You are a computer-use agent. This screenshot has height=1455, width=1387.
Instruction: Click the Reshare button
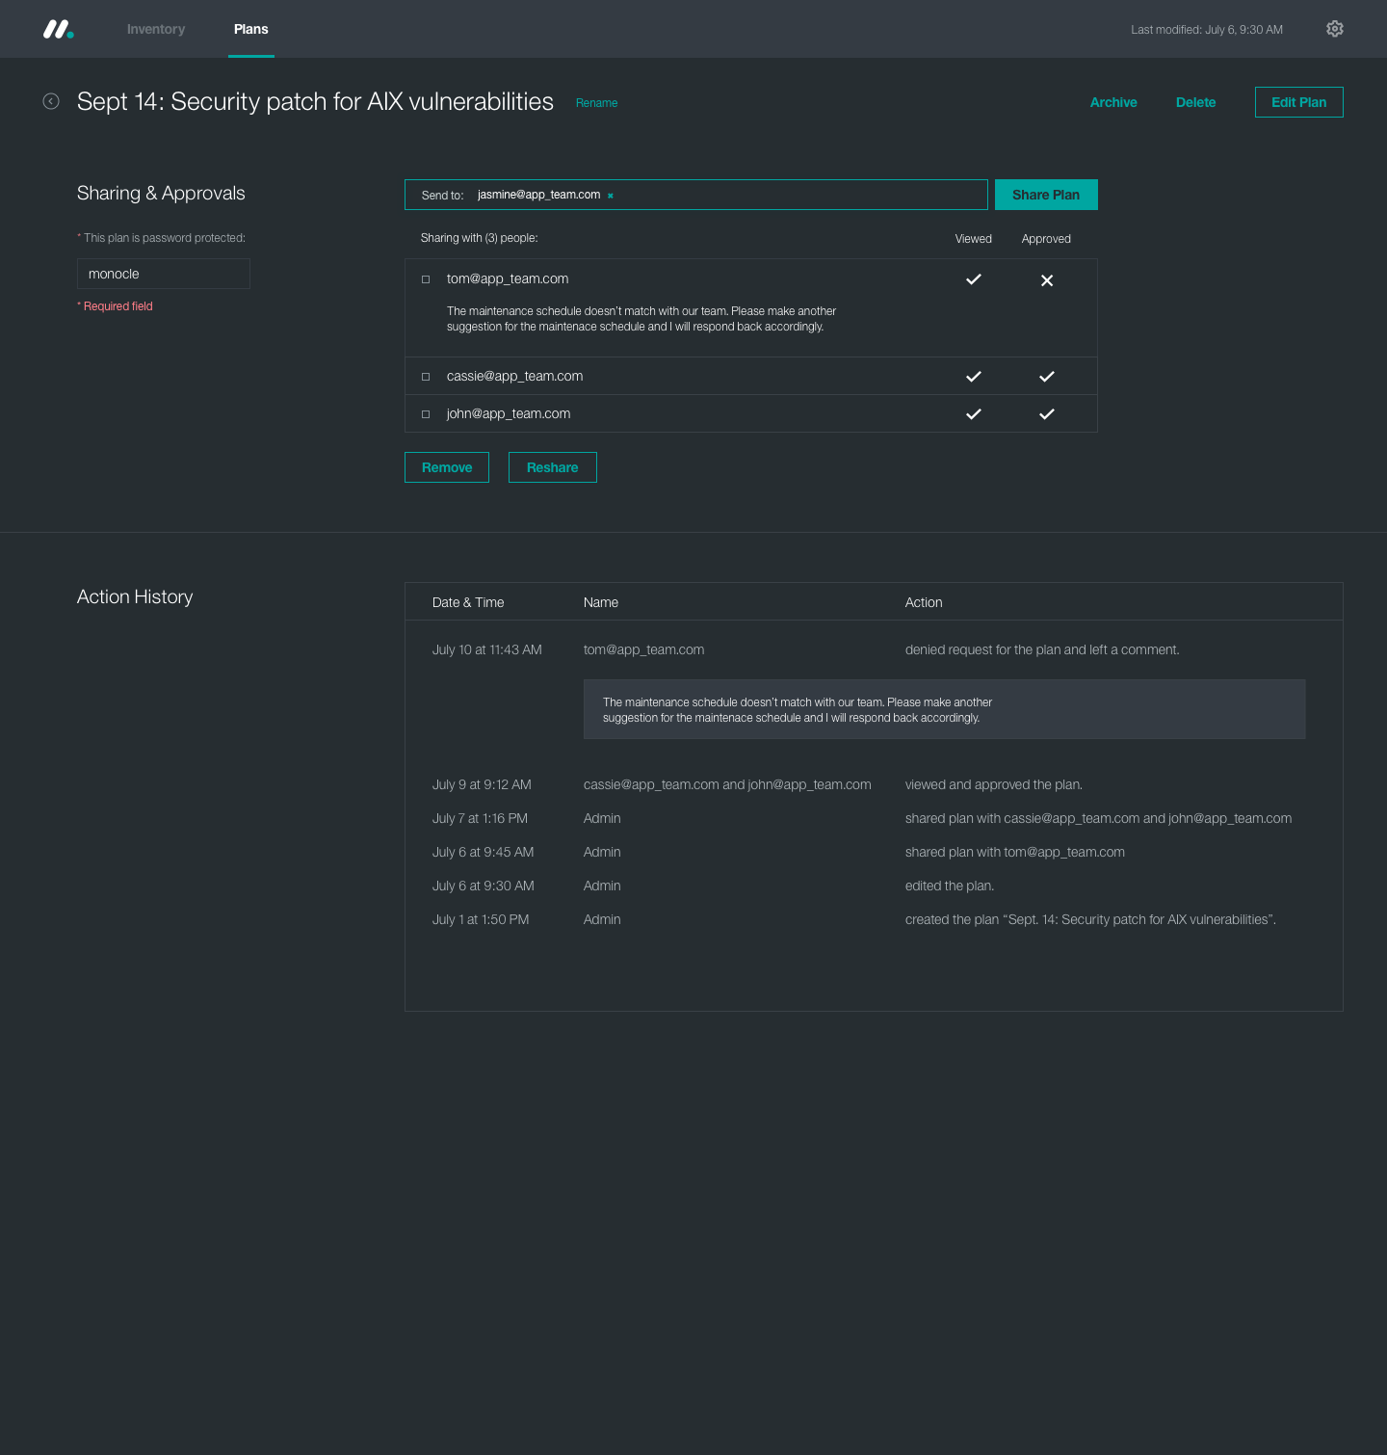point(553,467)
